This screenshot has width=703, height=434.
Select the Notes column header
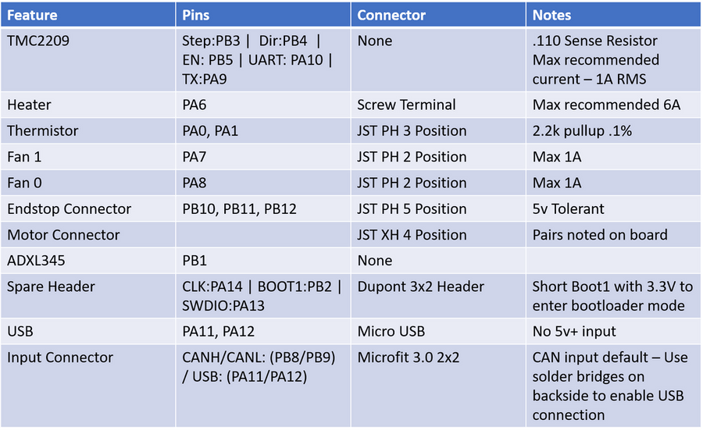click(x=551, y=15)
